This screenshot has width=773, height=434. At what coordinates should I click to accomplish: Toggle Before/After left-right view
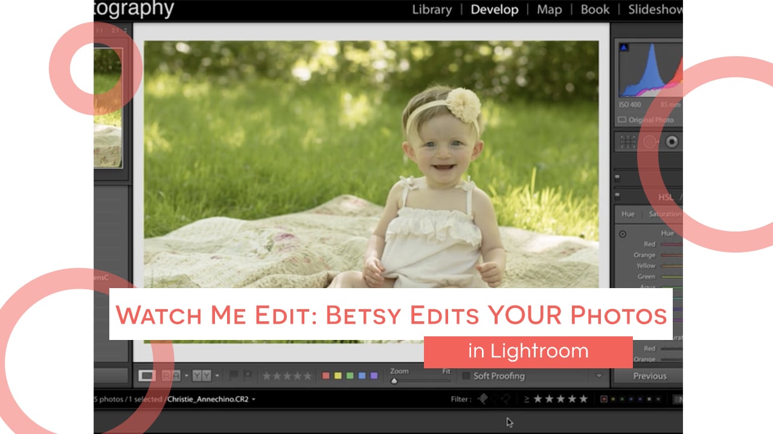[171, 376]
